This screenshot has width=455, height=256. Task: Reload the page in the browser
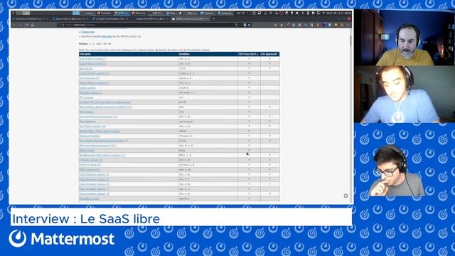pos(26,25)
